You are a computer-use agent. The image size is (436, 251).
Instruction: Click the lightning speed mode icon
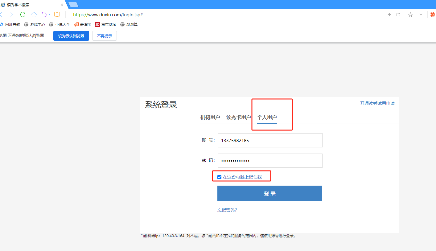pos(389,14)
